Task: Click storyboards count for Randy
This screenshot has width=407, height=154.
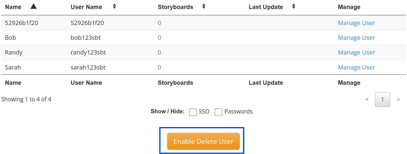Action: (x=159, y=52)
